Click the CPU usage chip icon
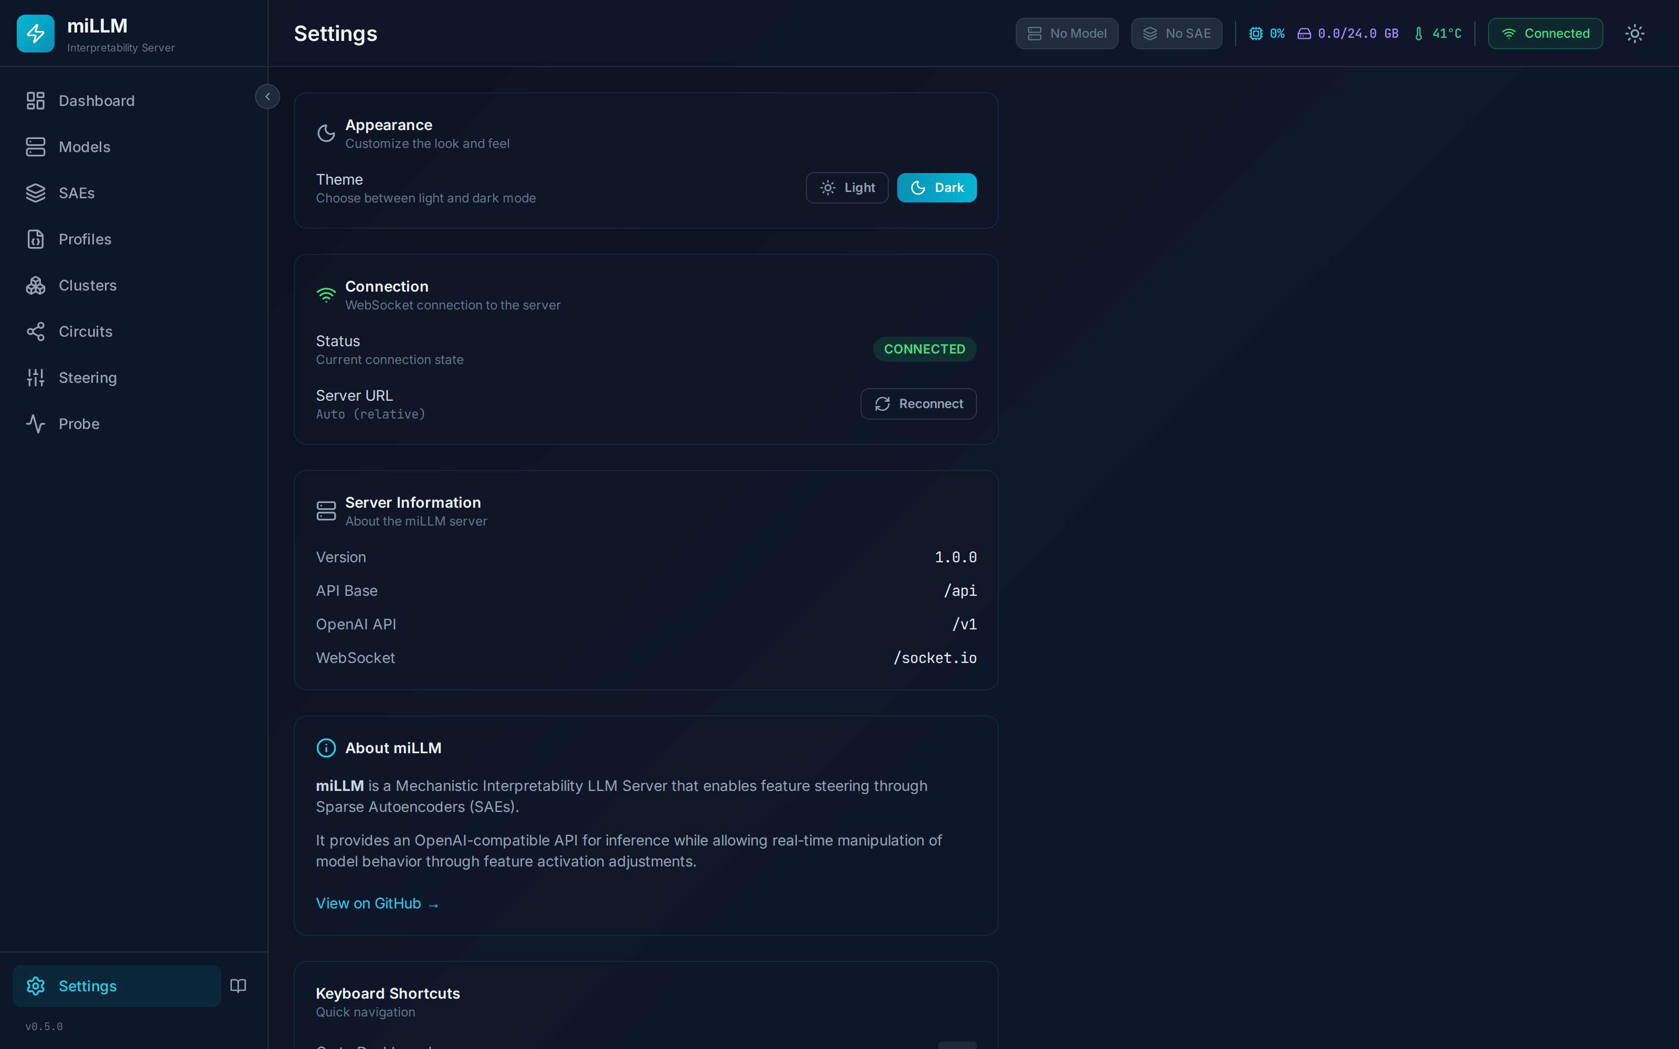The width and height of the screenshot is (1679, 1049). point(1256,33)
